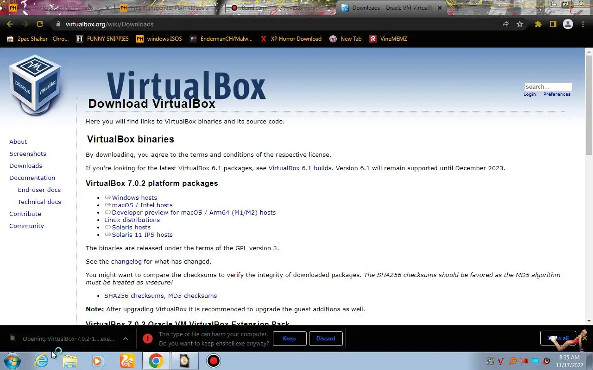Open the XP Horror Download bookmark
593x370 pixels.
(290, 39)
